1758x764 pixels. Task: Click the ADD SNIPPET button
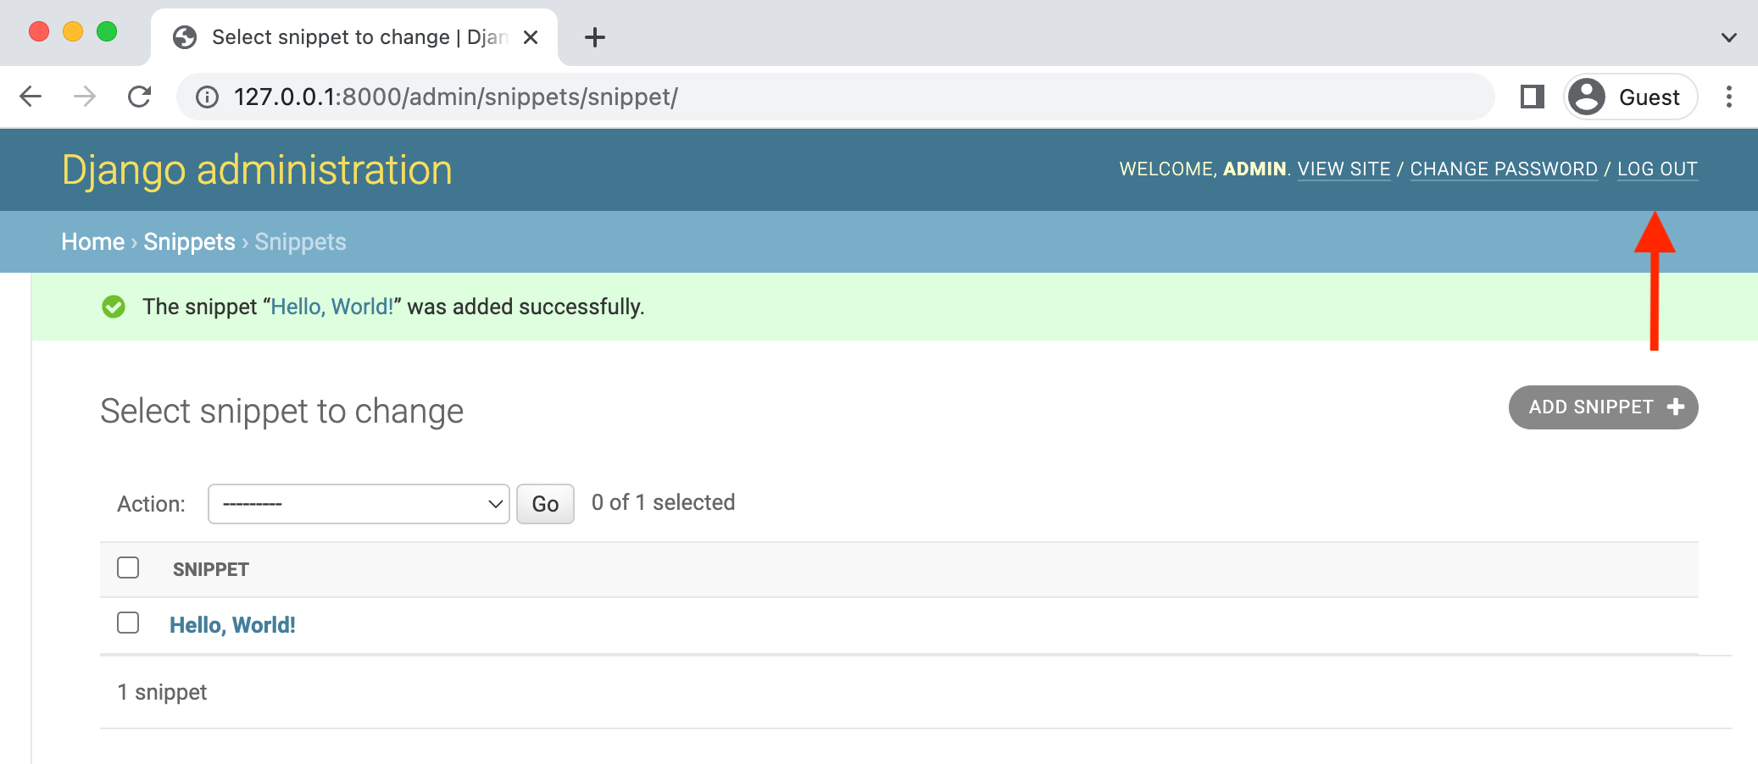tap(1603, 407)
